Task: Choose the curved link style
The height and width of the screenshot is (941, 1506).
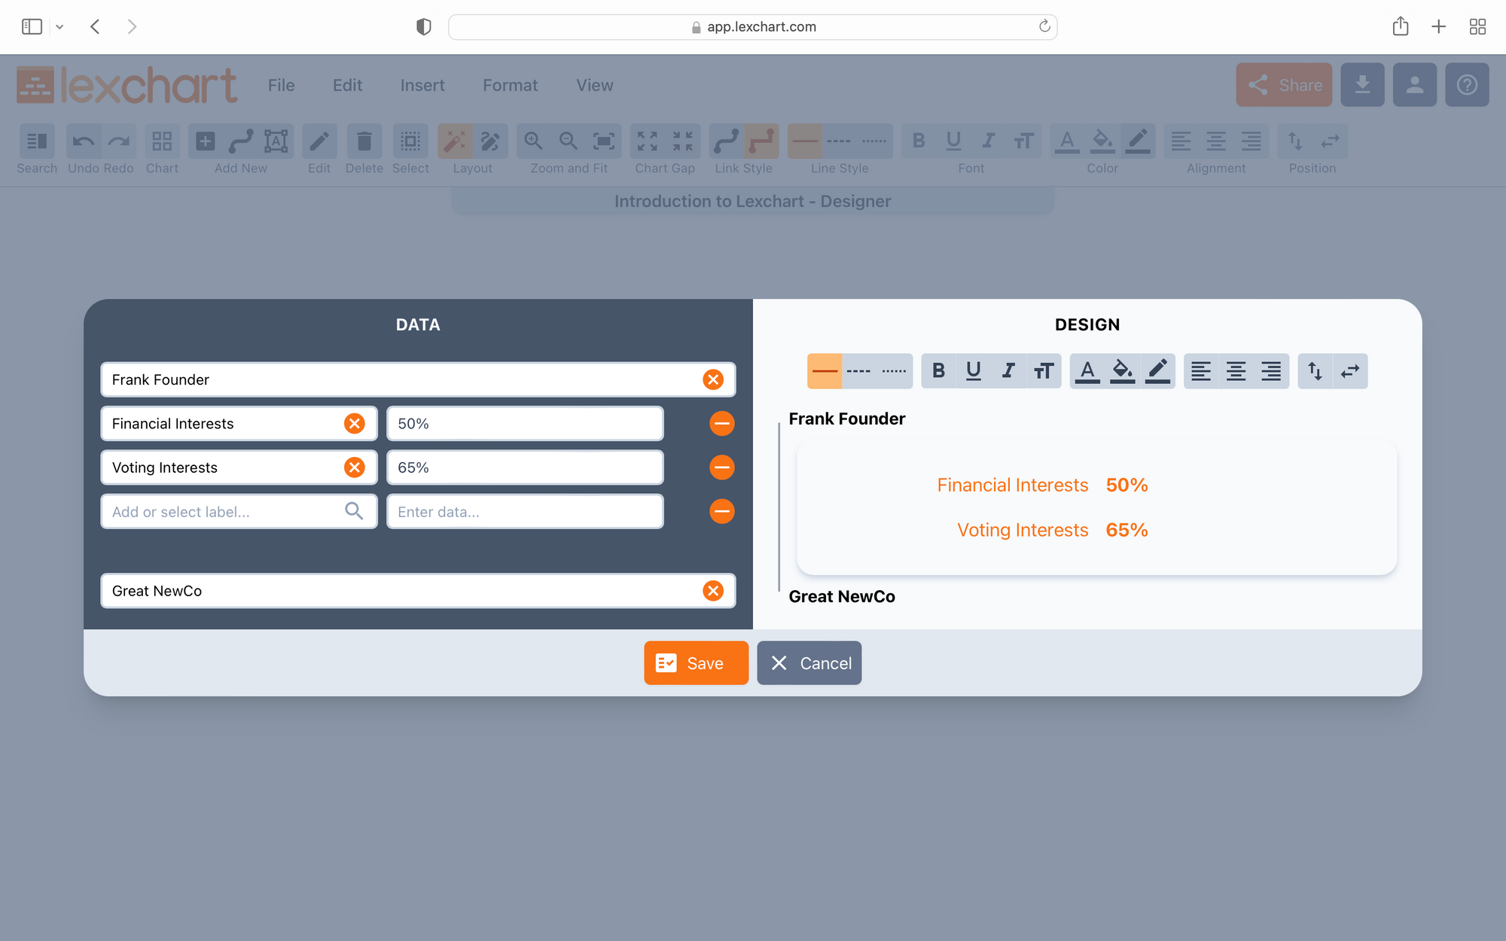Action: click(726, 141)
